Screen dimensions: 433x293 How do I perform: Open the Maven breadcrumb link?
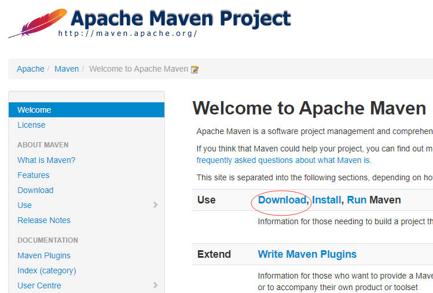click(67, 69)
